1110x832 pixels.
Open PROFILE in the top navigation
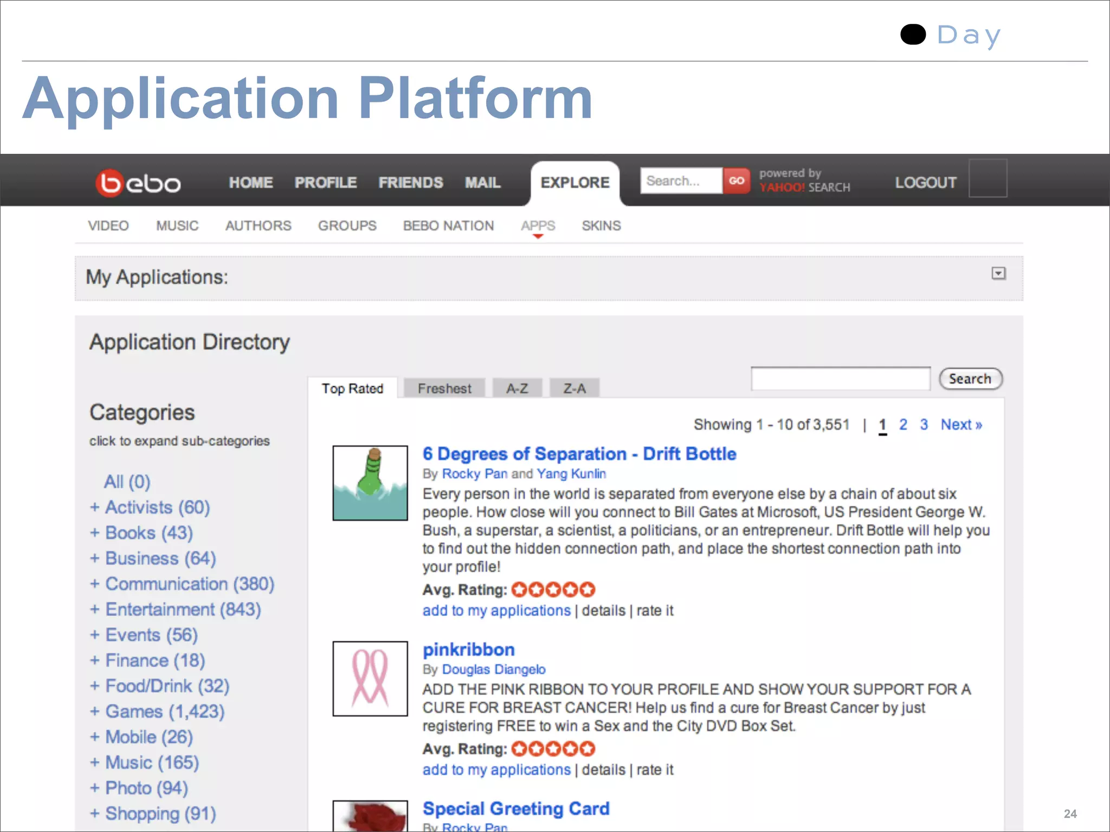click(x=326, y=183)
